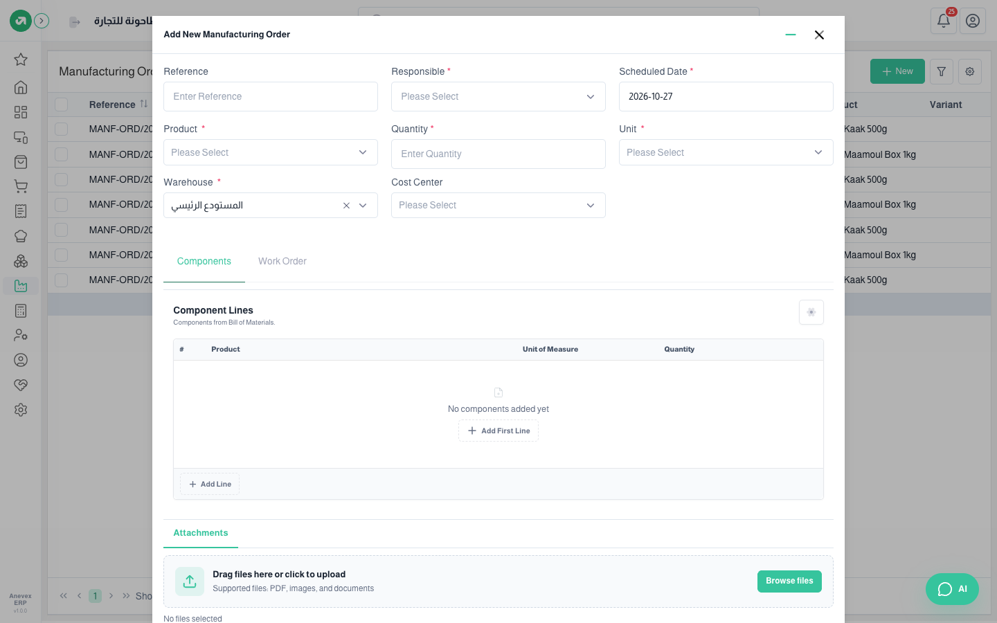Screen dimensions: 997x623
Task: Open the Product dropdown
Action: pyautogui.click(x=271, y=152)
